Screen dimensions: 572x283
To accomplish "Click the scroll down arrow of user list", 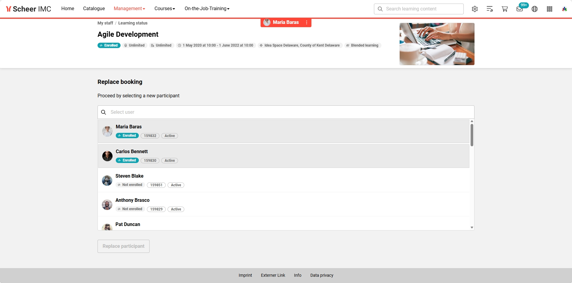I will [472, 227].
